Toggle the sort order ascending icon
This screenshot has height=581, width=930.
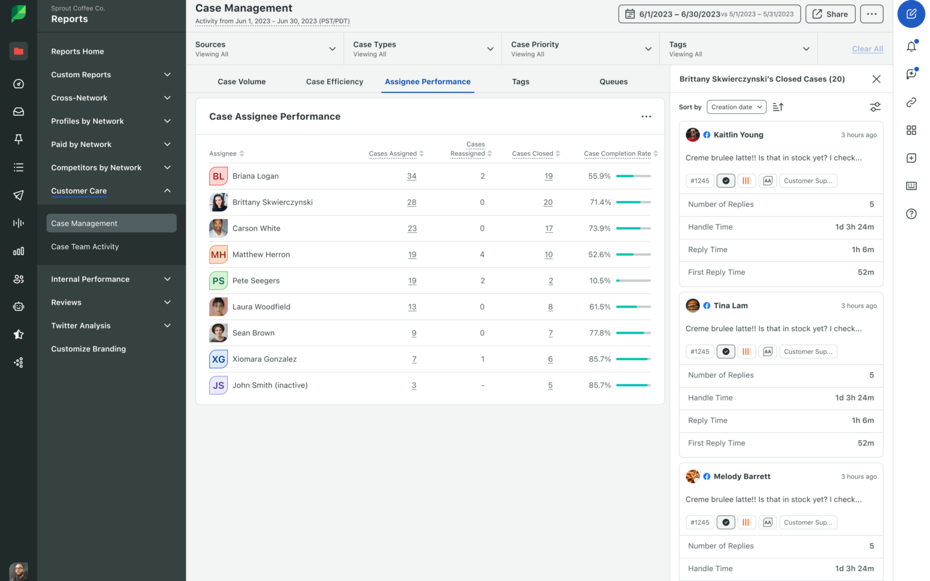(778, 107)
